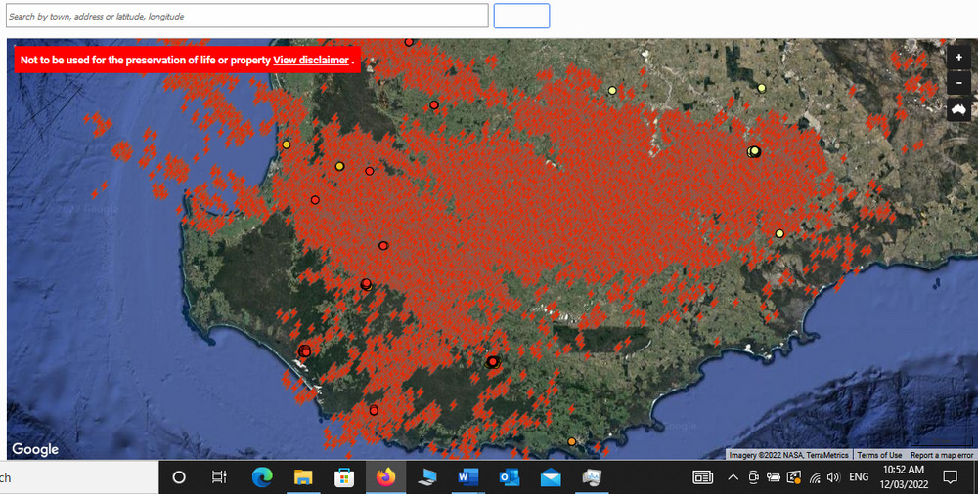The width and height of the screenshot is (978, 494).
Task: Open the Windows notification center
Action: 950,477
